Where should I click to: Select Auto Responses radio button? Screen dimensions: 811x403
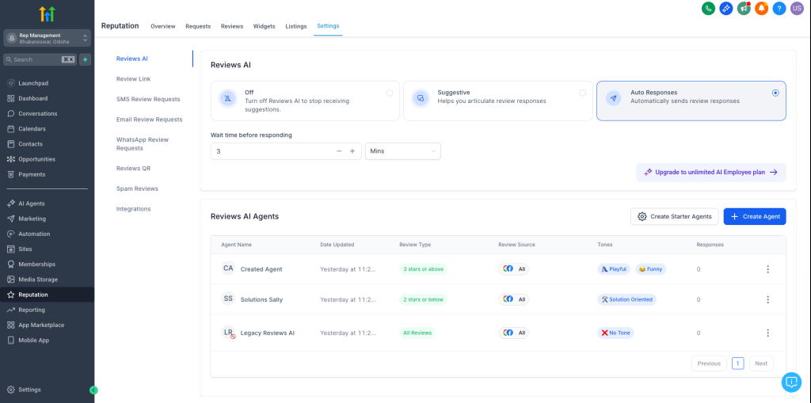point(775,93)
